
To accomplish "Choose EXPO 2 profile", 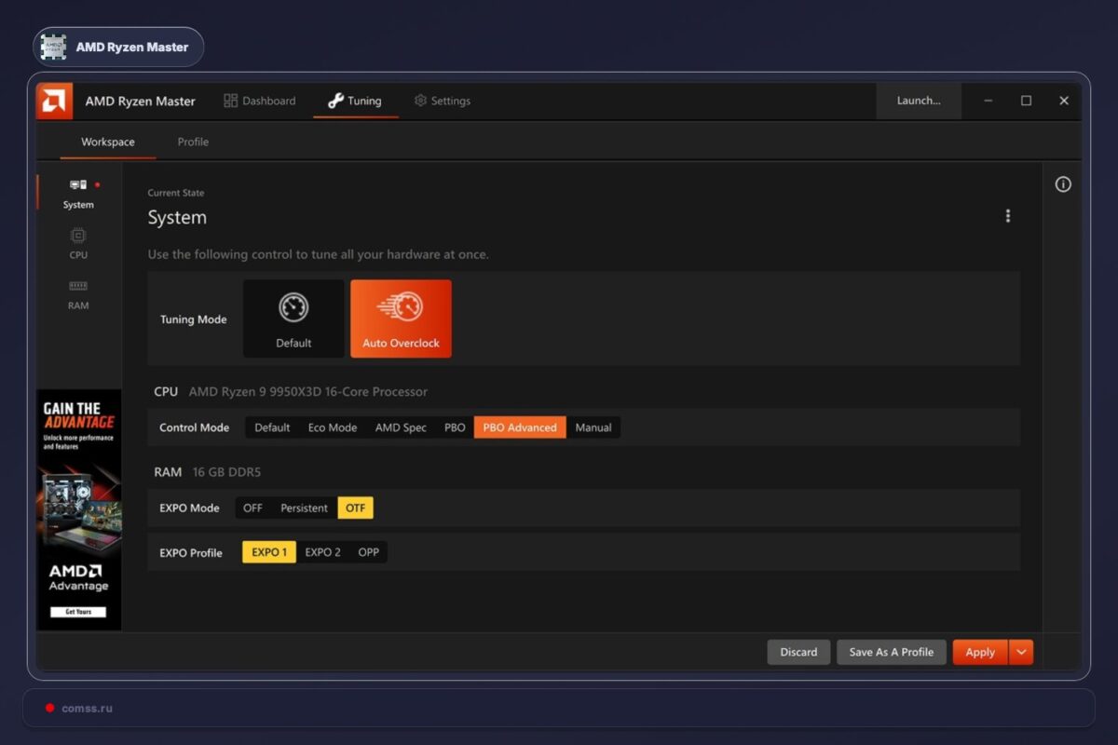I will click(323, 552).
